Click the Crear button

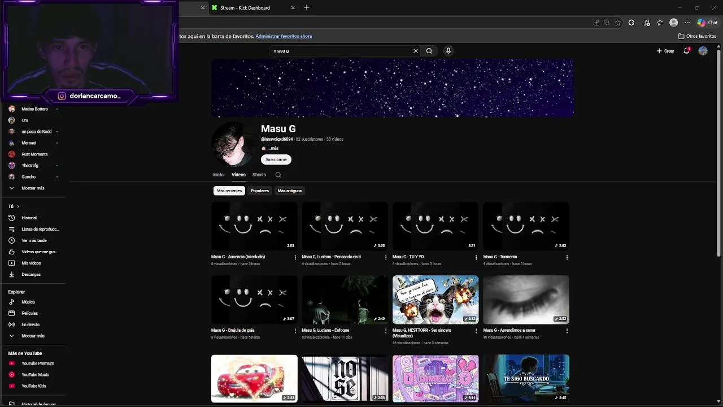pos(665,51)
